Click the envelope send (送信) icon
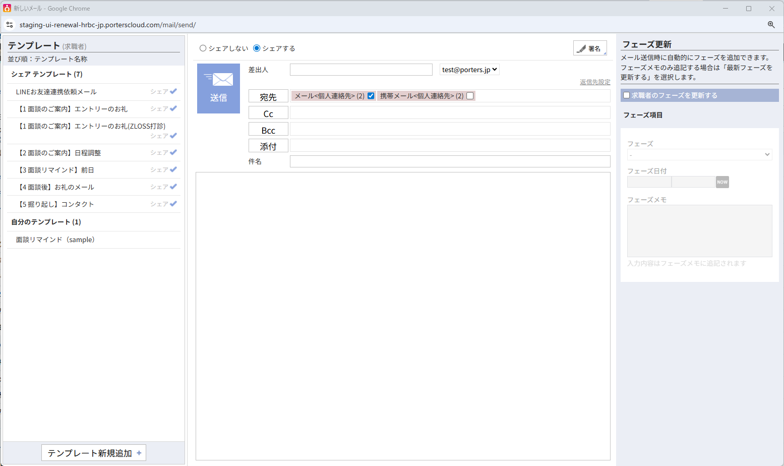 (218, 88)
